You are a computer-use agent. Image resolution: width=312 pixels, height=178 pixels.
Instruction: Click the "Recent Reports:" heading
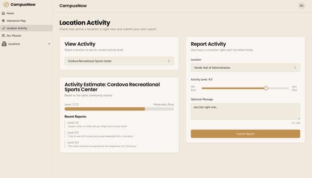75,116
